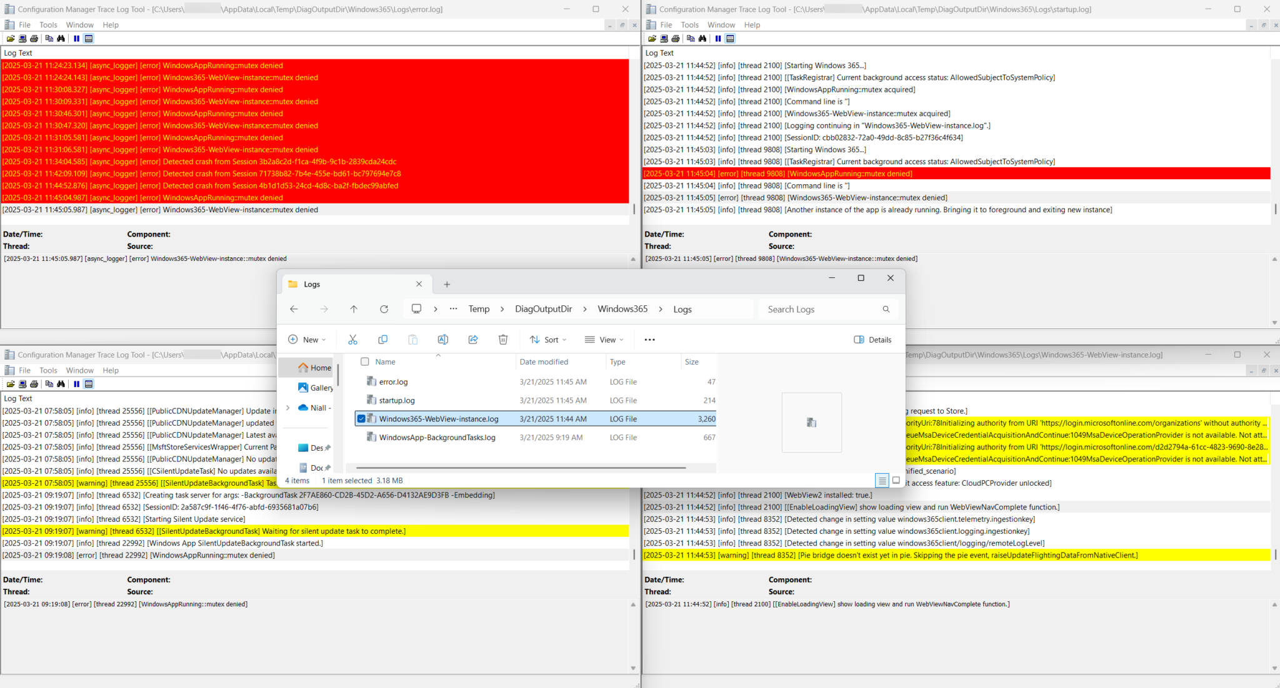Image resolution: width=1280 pixels, height=688 pixels.
Task: Click the Share icon in File Explorer toolbar
Action: 473,340
